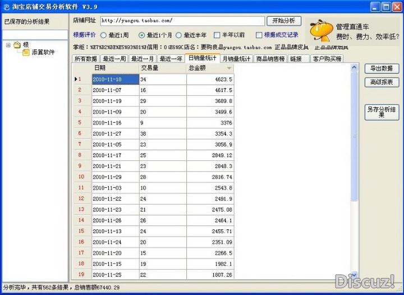Click the 根 root folder icon
Viewport: 404px width, 295px height.
(17, 44)
